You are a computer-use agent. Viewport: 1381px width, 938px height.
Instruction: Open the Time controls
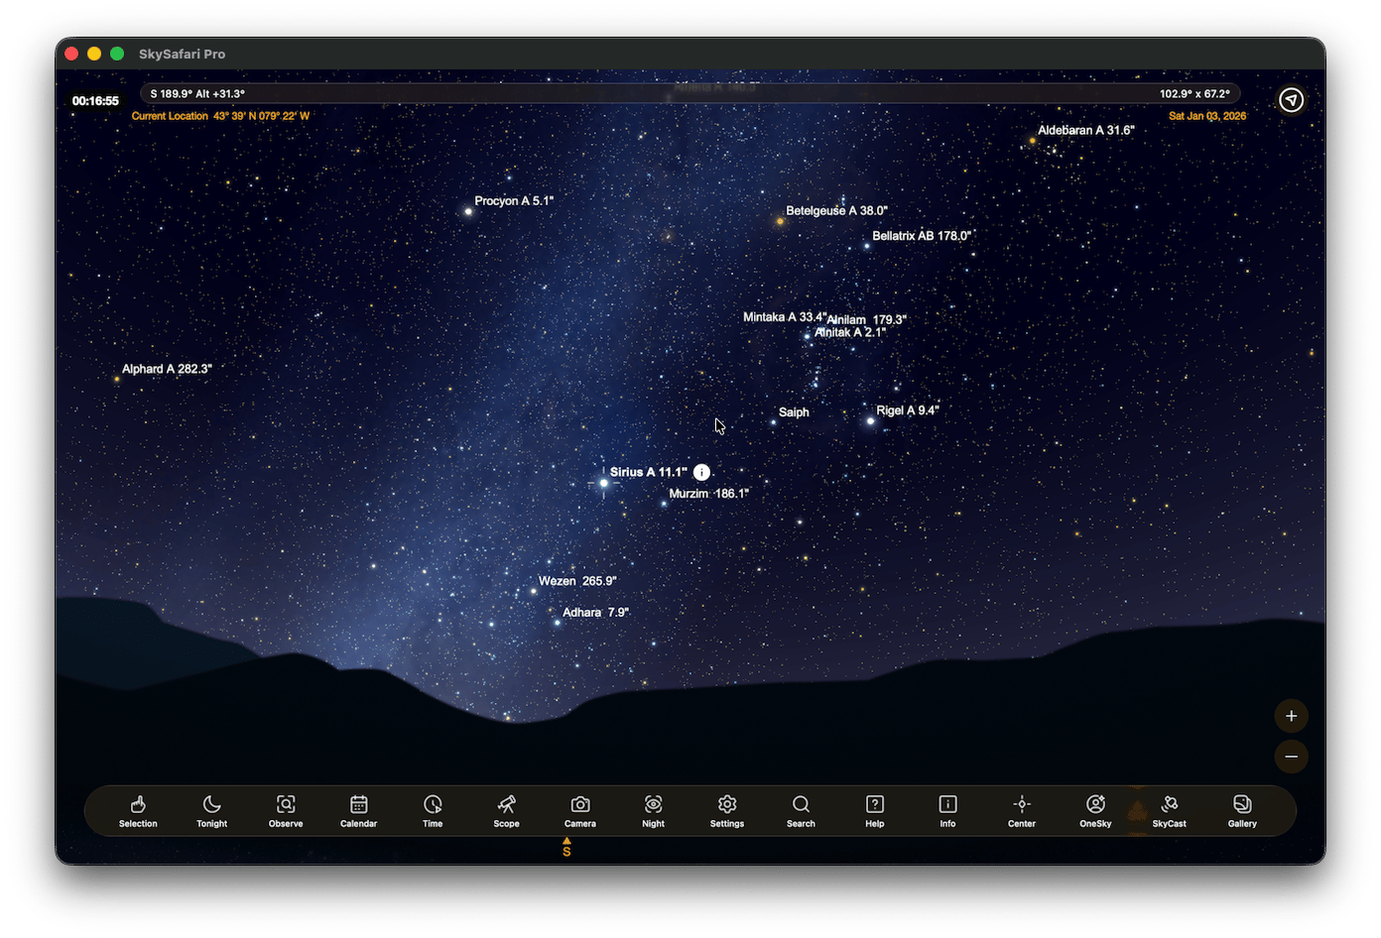pyautogui.click(x=433, y=810)
